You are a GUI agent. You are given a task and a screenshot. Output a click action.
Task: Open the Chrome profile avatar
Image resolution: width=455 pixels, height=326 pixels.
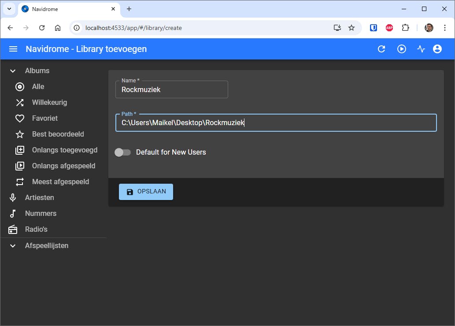(429, 28)
